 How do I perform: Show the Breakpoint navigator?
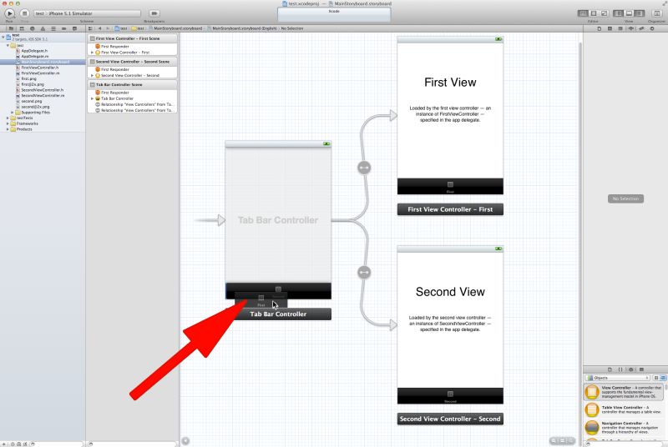coord(64,28)
